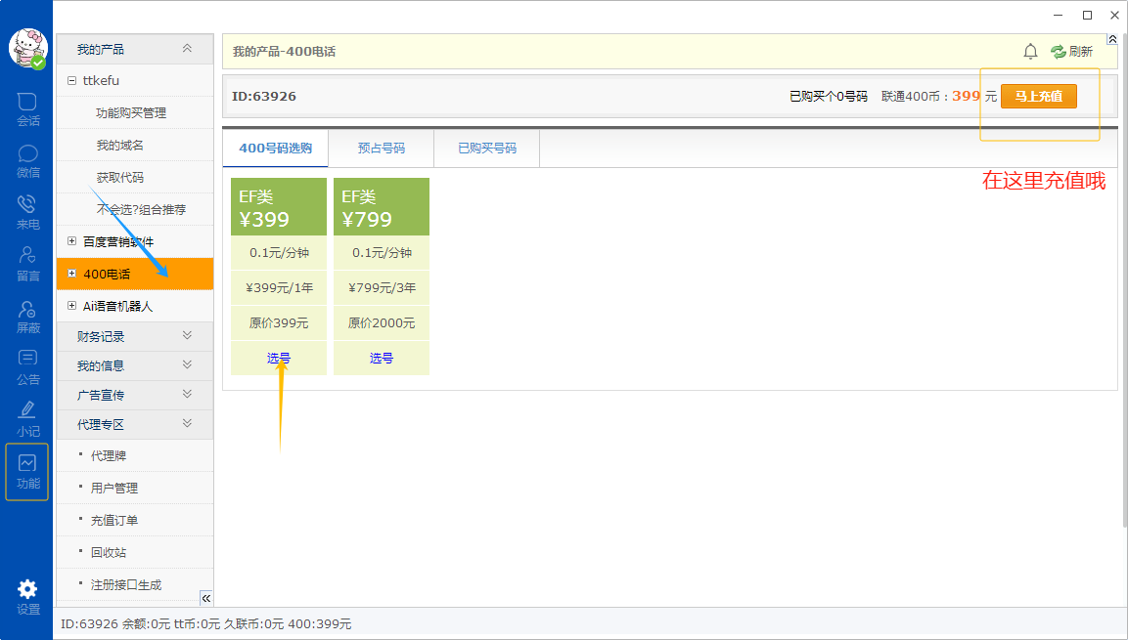
Task: Click 选号 under the ¥399 plan
Action: 278,359
